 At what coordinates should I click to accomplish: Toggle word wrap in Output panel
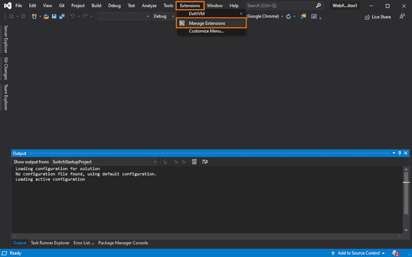coord(205,161)
